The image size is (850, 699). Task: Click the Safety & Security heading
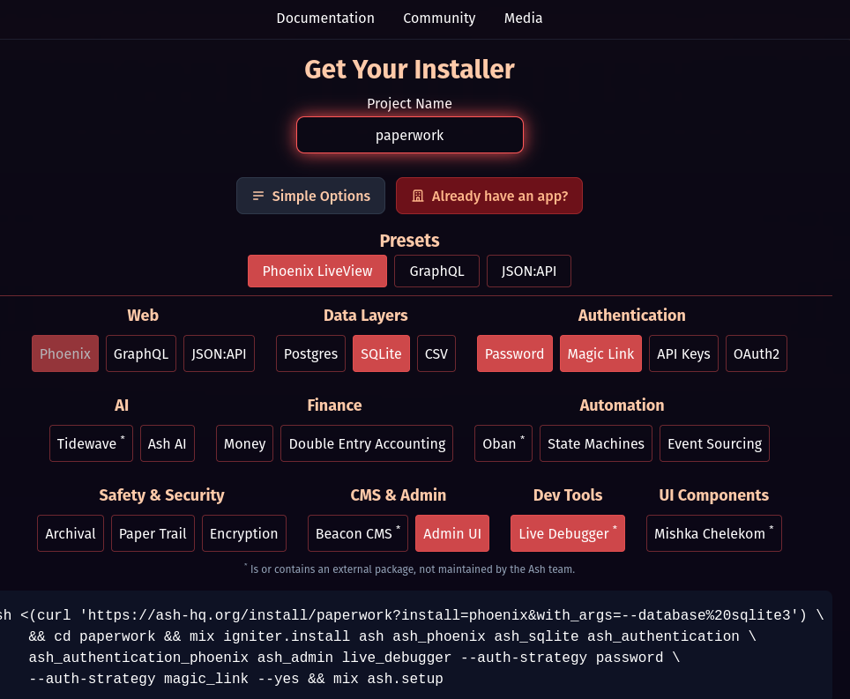pos(161,495)
